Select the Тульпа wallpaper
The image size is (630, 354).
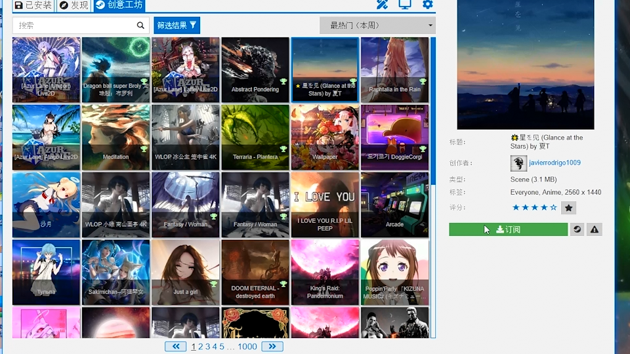coord(46,272)
